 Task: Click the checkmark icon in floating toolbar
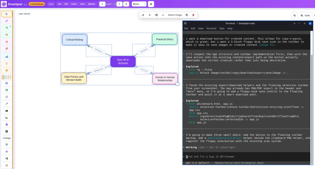(x=163, y=15)
